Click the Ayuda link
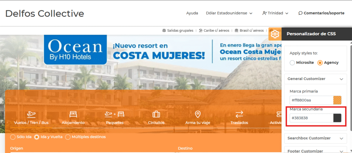This screenshot has width=352, height=153. (192, 13)
